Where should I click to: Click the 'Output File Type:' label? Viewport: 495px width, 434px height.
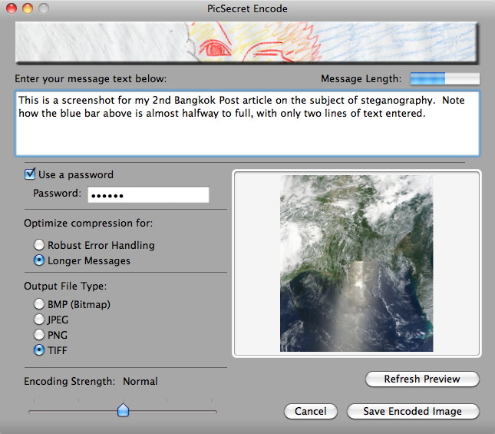tap(65, 287)
